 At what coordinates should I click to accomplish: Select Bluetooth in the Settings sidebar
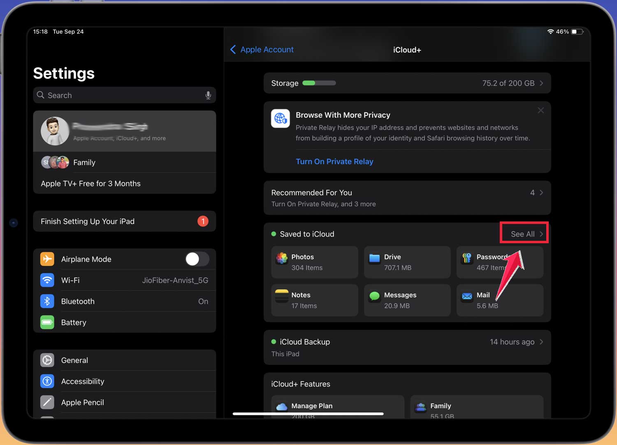point(78,302)
